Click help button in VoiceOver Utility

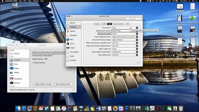point(138,62)
